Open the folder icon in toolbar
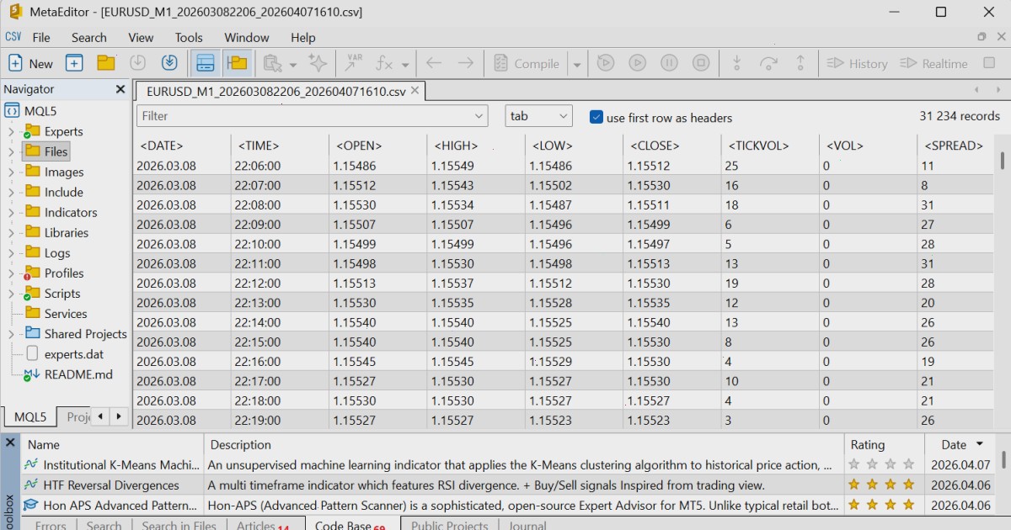Screen dimensions: 1011x530 105,63
